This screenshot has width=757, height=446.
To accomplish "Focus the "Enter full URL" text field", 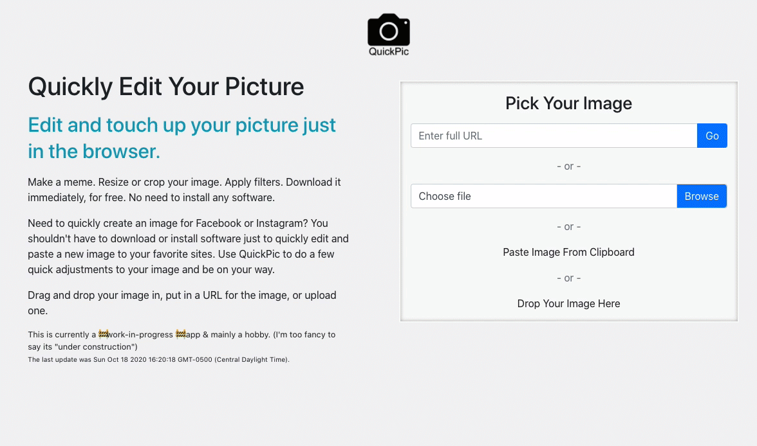I will (554, 136).
